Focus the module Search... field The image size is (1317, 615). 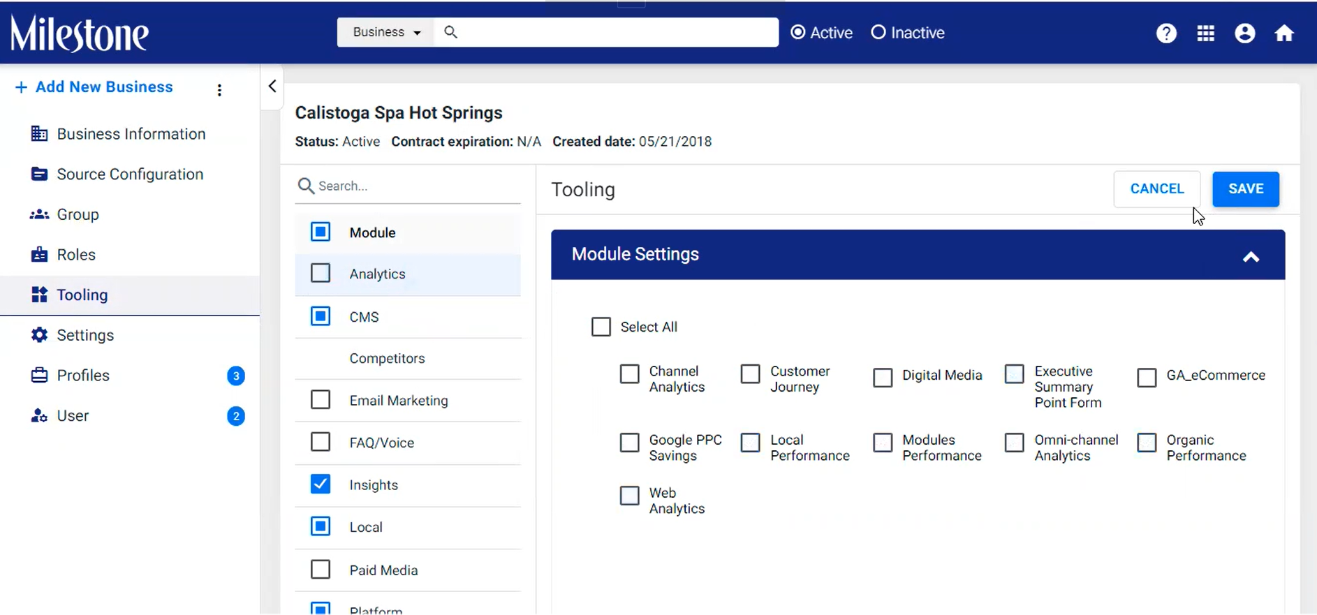pyautogui.click(x=408, y=186)
